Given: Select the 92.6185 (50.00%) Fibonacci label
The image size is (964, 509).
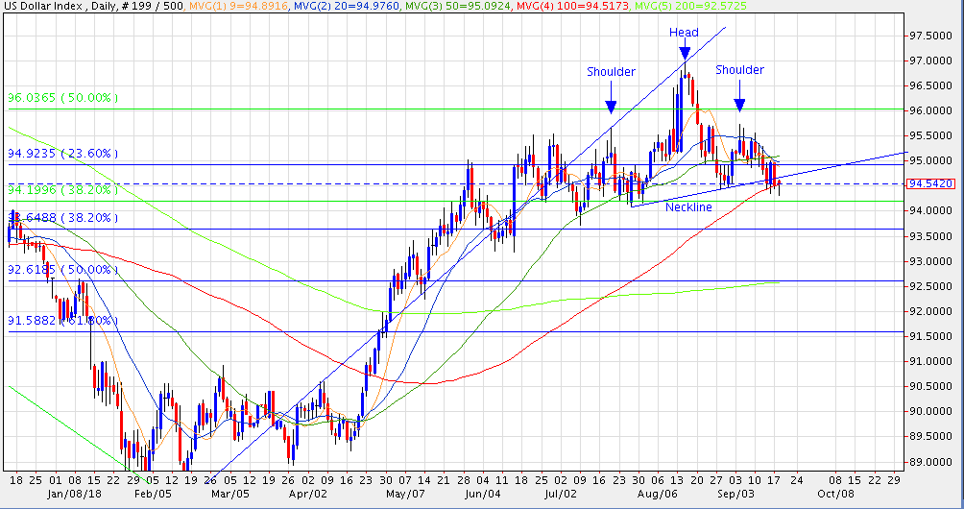Looking at the screenshot, I should pyautogui.click(x=62, y=270).
